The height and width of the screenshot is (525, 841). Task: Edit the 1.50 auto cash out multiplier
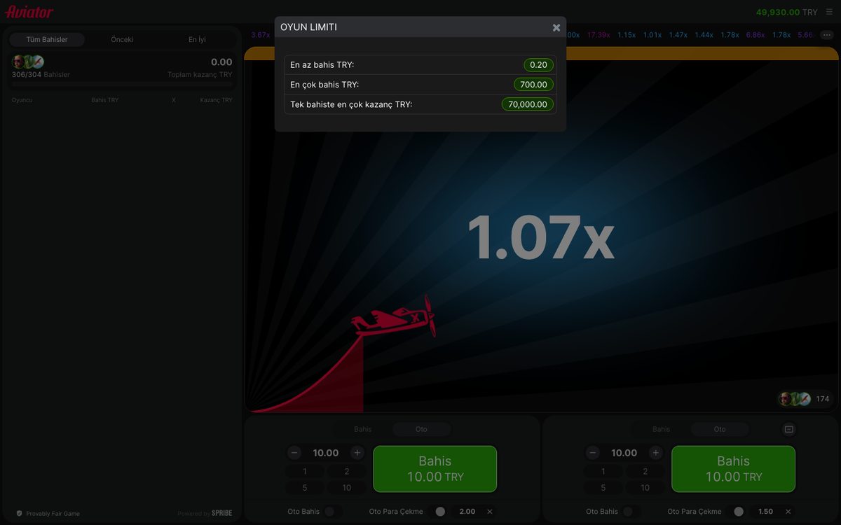766,512
